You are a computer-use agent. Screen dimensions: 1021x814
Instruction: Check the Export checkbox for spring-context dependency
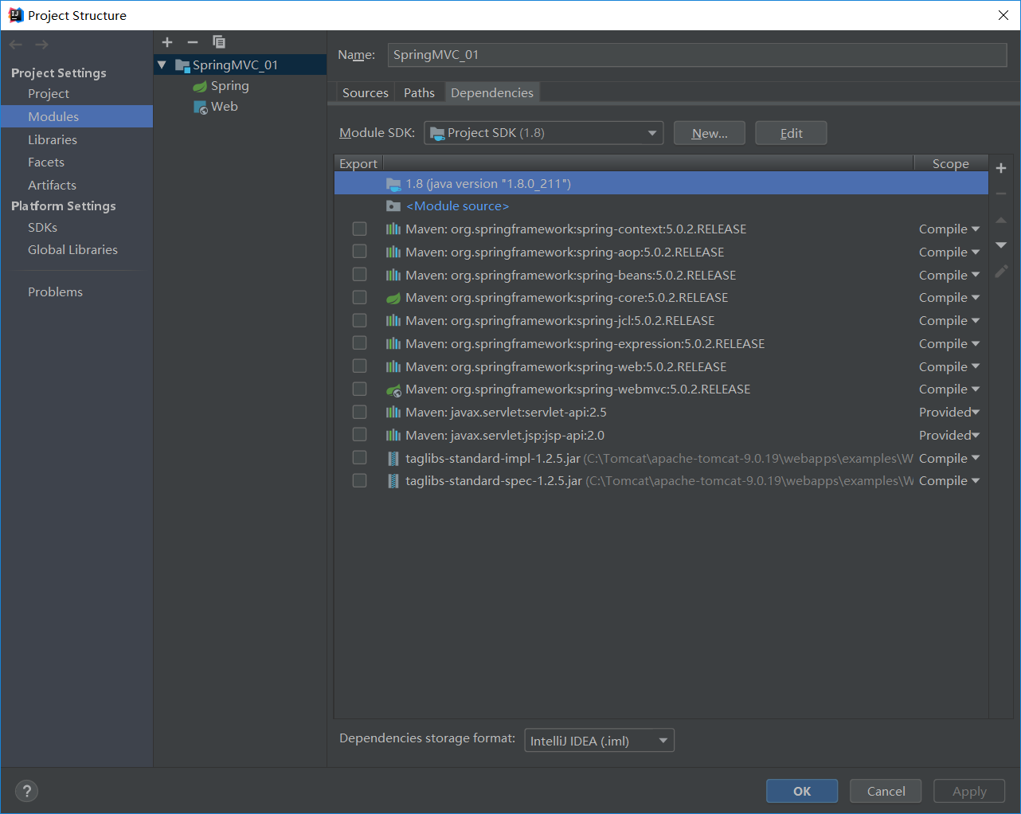tap(359, 229)
